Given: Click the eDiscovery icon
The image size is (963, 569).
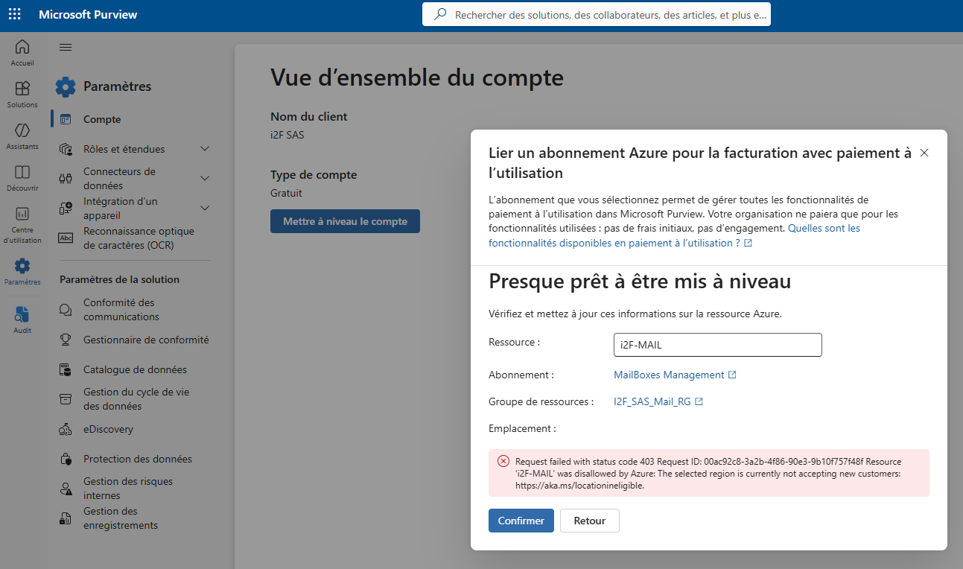Looking at the screenshot, I should [x=66, y=429].
